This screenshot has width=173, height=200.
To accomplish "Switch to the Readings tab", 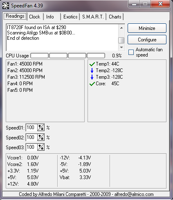I will tap(15, 16).
